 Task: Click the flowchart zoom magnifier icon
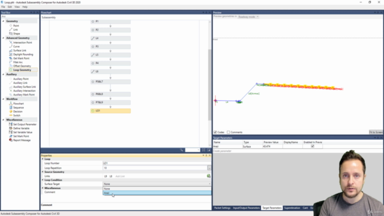pyautogui.click(x=181, y=150)
